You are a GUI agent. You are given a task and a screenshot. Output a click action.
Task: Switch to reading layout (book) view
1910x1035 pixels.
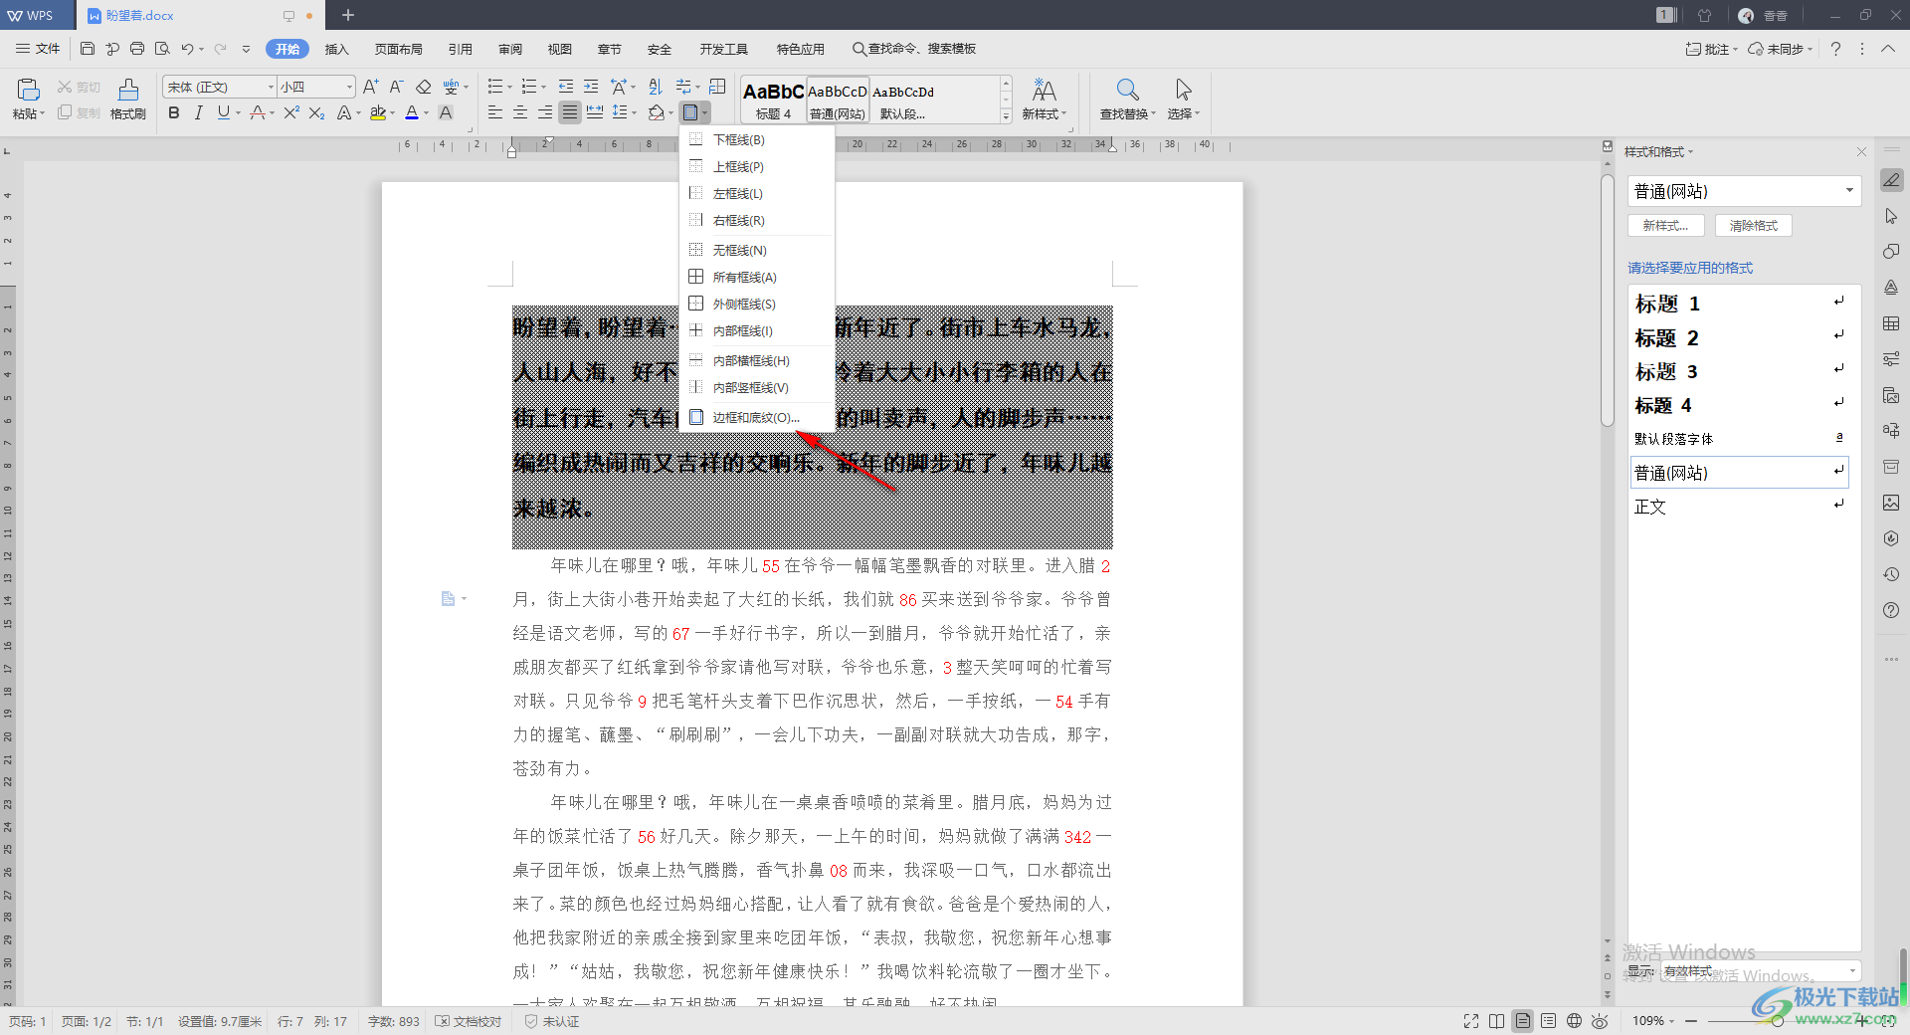click(1497, 1020)
